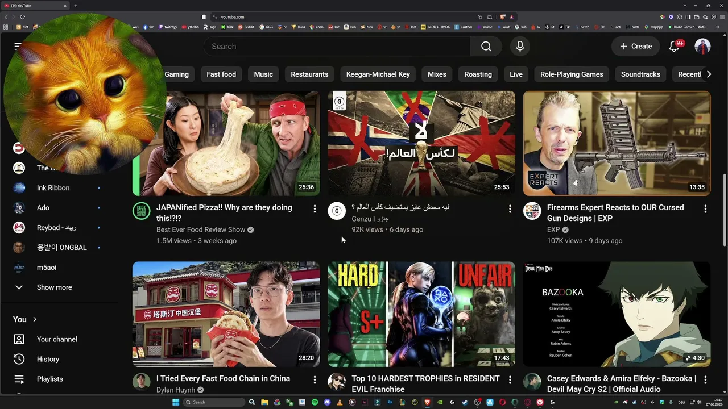Go to the Reybad channel

point(57,228)
